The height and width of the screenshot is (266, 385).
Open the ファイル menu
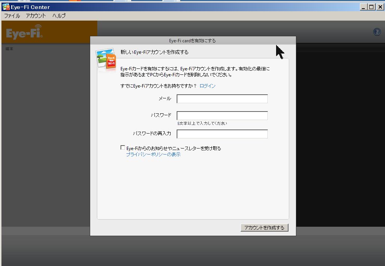pos(12,16)
